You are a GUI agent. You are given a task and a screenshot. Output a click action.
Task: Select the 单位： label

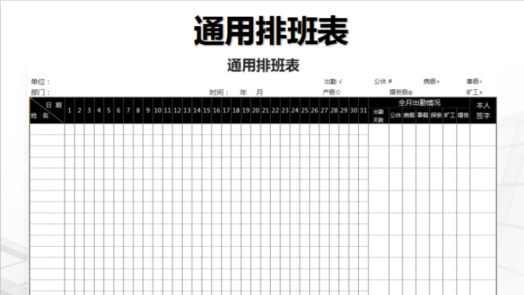[x=40, y=82]
